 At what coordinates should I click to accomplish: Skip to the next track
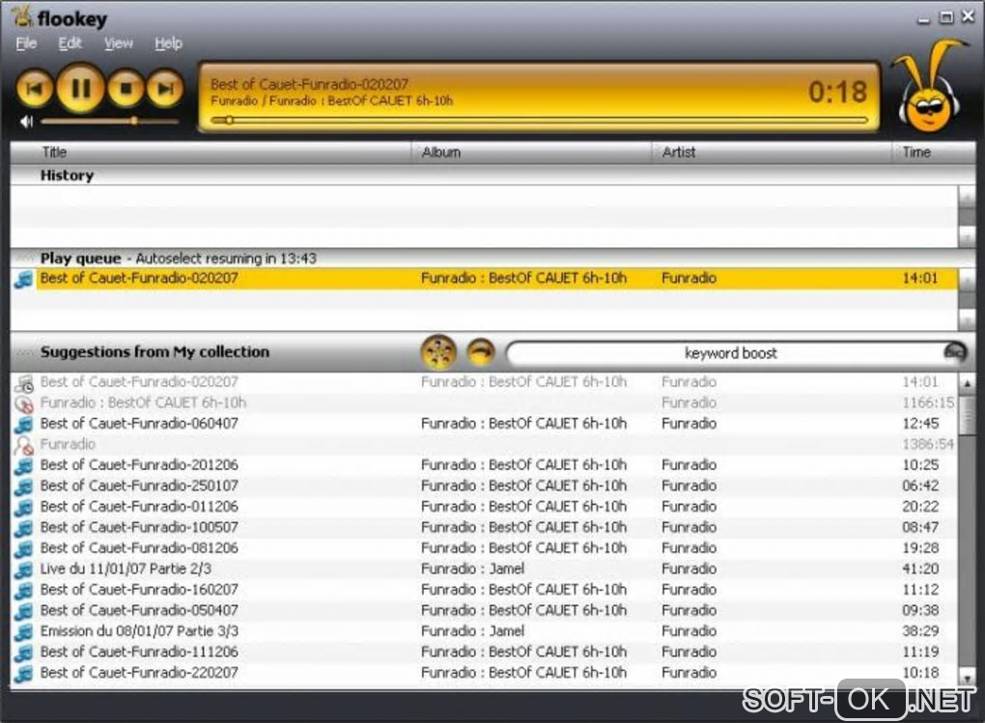(165, 89)
